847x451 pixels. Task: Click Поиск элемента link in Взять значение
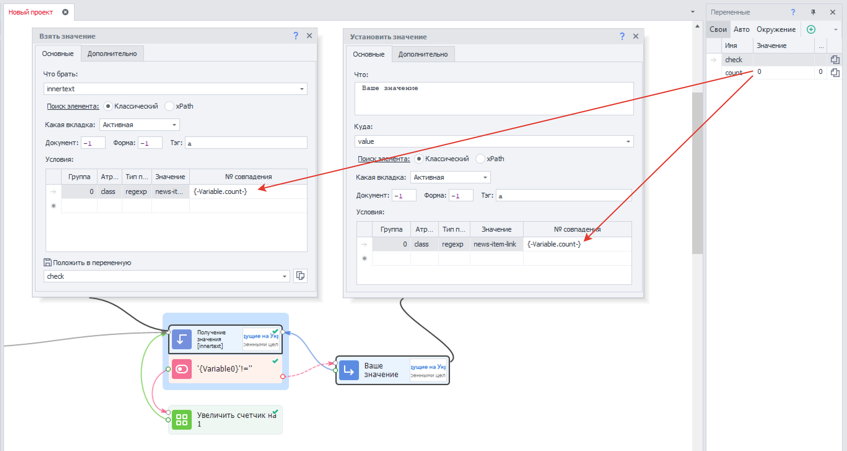pos(73,106)
